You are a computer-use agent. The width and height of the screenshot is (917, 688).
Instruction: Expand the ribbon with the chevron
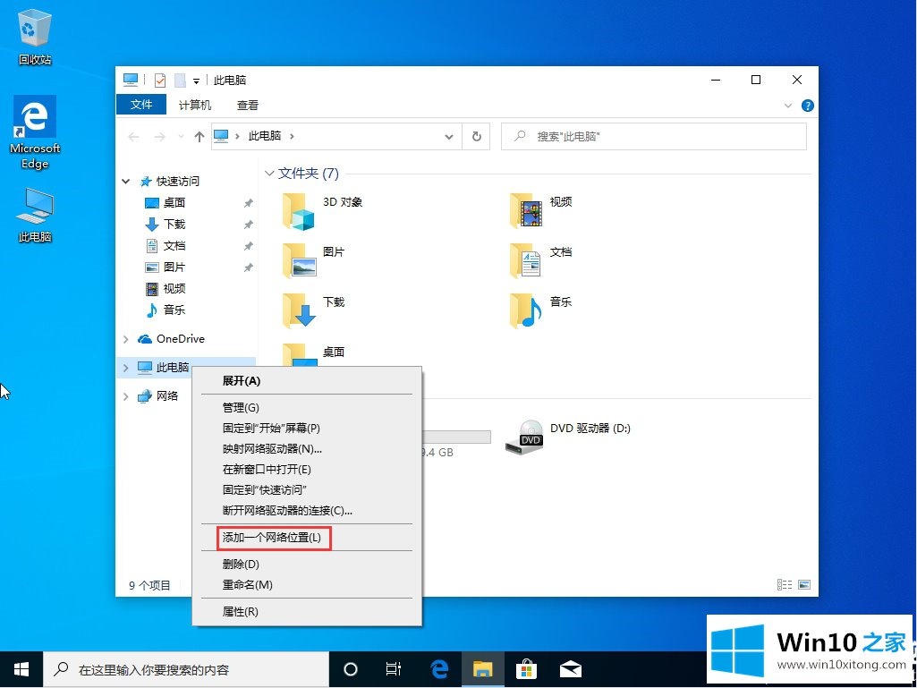(x=787, y=106)
